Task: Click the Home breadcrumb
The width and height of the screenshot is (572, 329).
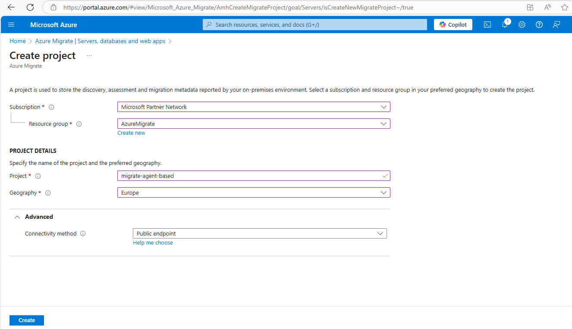Action: click(18, 41)
